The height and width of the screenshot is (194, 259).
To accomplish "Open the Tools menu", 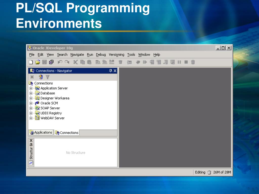I will 131,55.
